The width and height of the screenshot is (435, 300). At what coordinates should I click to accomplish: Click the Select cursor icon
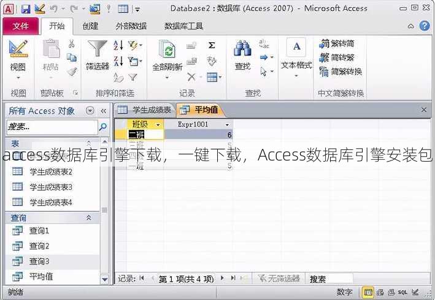pyautogui.click(x=263, y=72)
